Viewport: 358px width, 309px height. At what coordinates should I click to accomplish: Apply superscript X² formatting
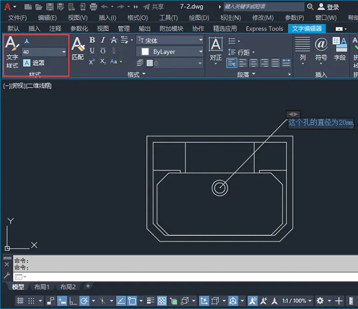[92, 62]
